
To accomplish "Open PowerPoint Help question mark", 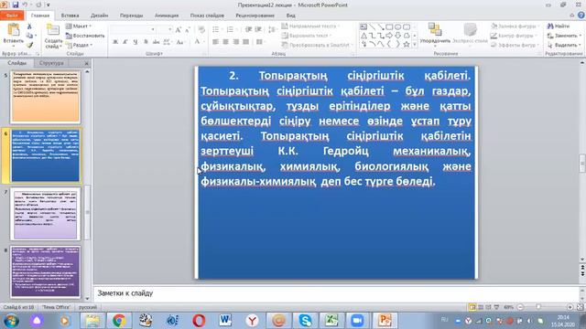I will (x=581, y=16).
